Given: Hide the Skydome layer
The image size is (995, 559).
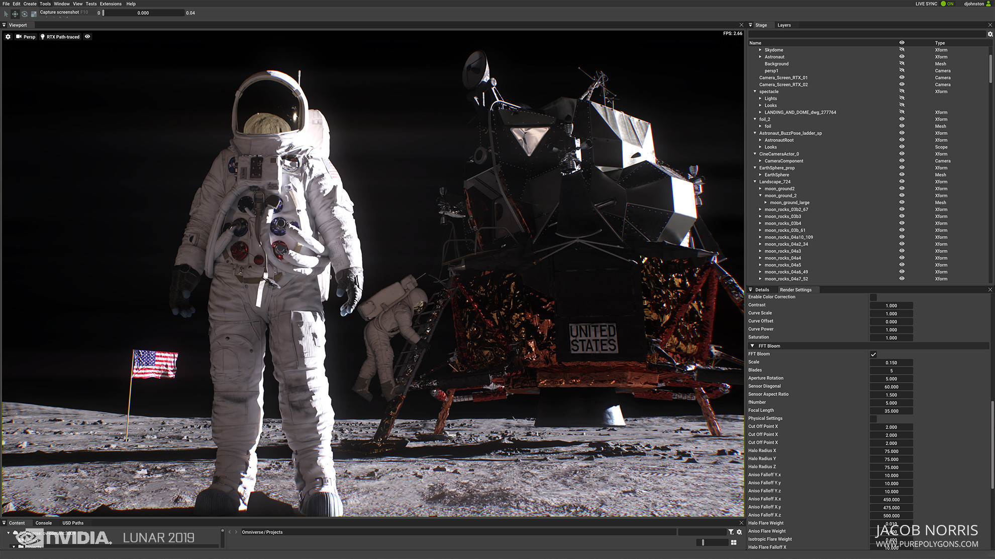Looking at the screenshot, I should pyautogui.click(x=901, y=50).
